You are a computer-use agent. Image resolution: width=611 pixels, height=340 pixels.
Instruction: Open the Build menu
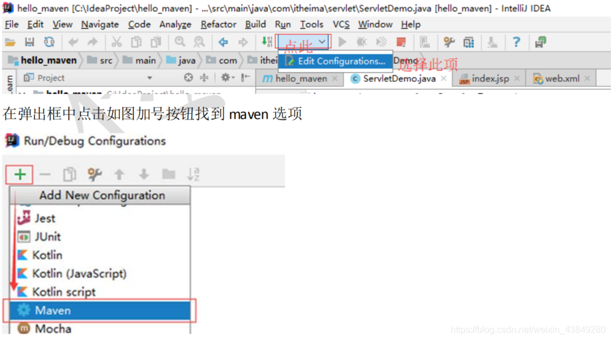pyautogui.click(x=255, y=25)
